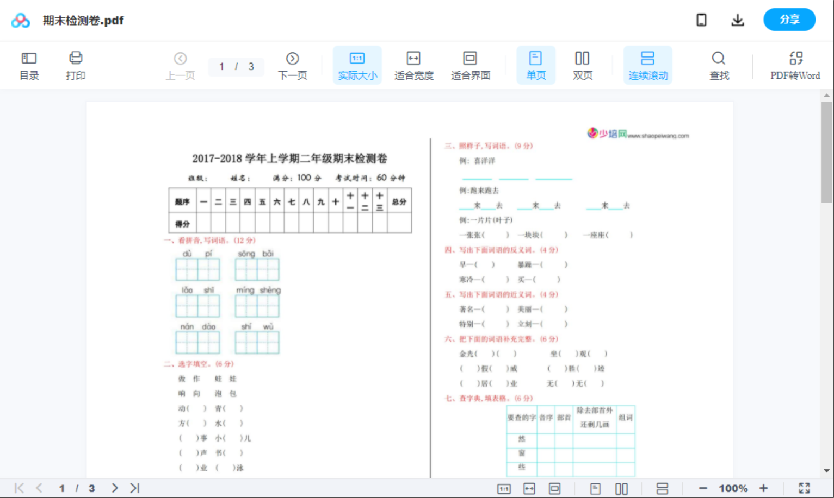Zoom out with the minus button
The width and height of the screenshot is (834, 498).
(x=703, y=488)
